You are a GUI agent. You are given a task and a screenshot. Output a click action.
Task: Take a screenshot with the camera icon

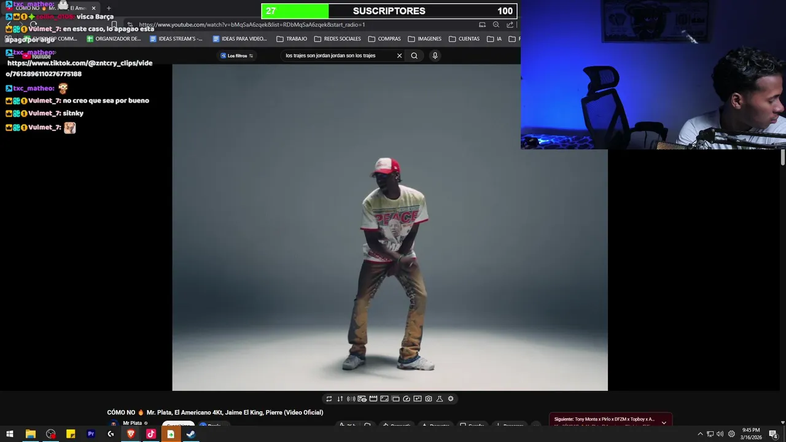(x=429, y=399)
